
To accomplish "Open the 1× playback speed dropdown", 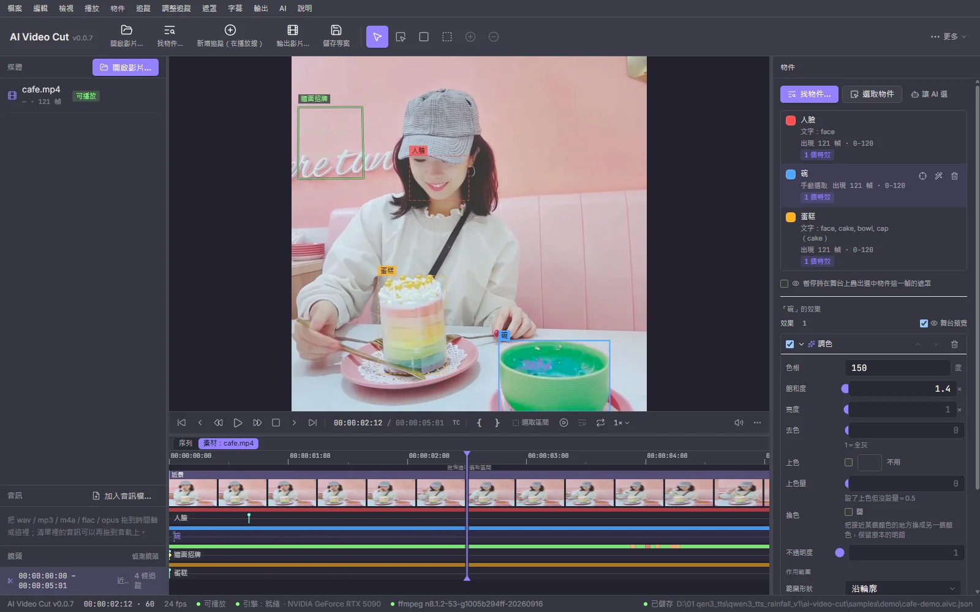I will click(x=622, y=423).
